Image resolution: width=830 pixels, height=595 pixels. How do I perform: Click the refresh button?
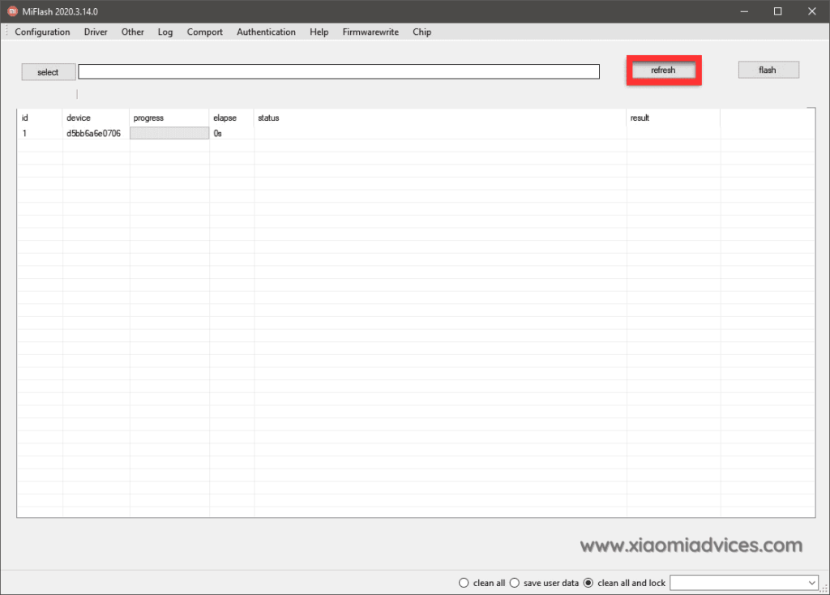point(663,70)
